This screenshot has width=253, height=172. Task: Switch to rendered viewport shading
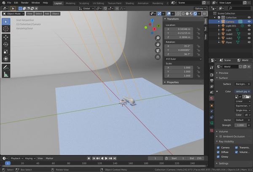tap(195, 14)
